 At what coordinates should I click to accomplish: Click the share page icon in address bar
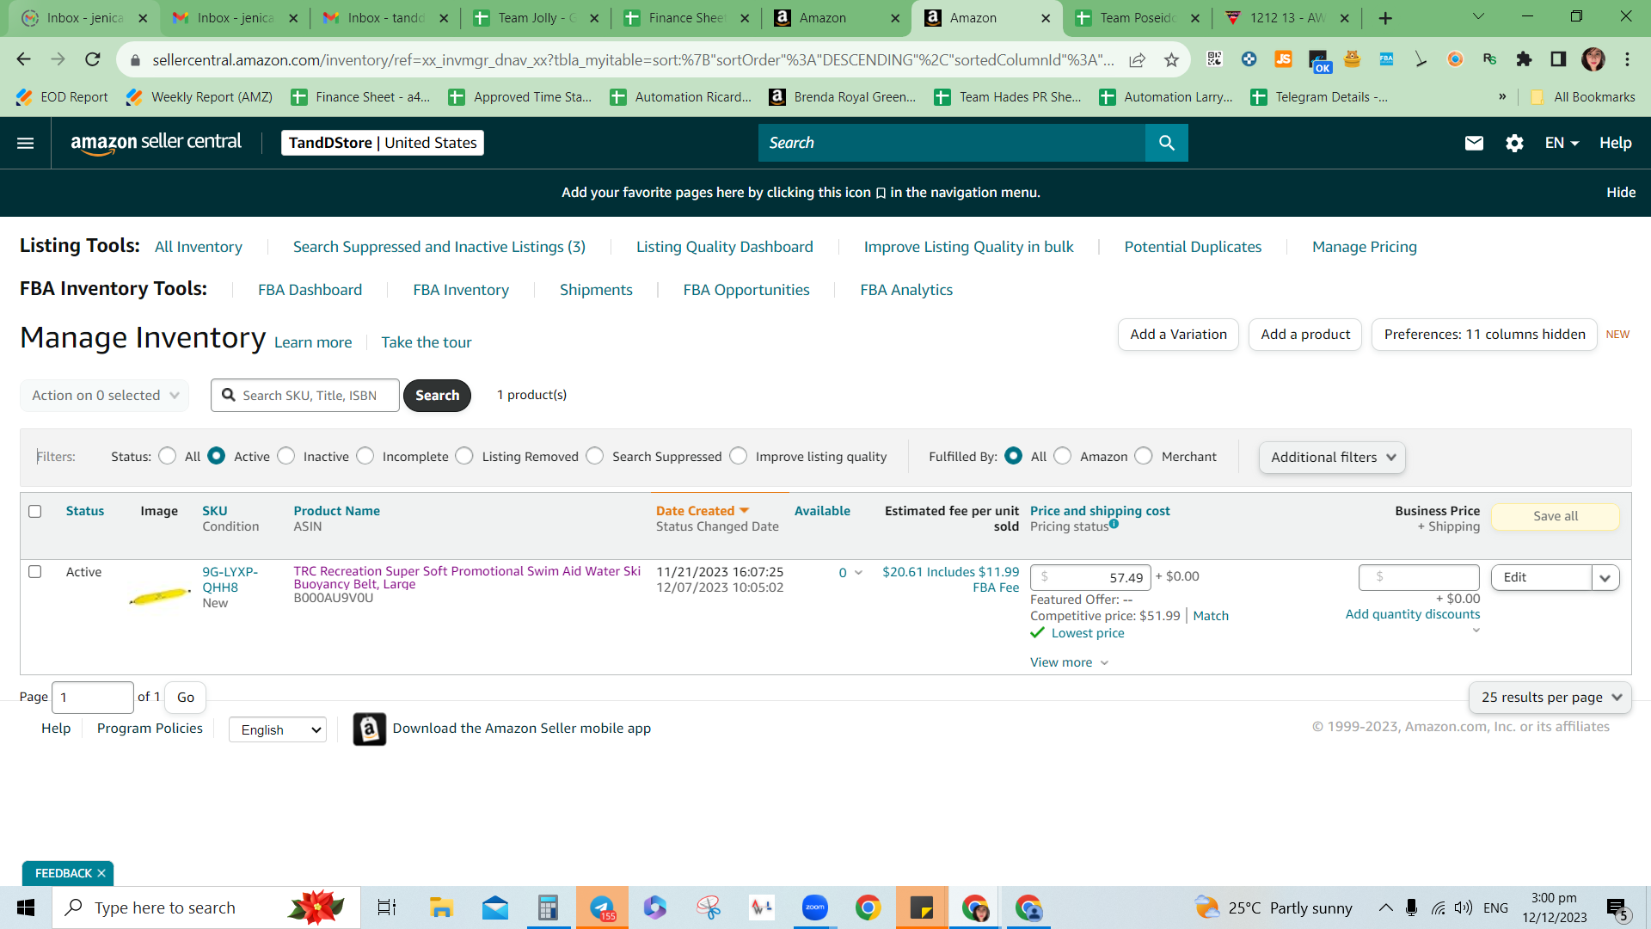(1137, 59)
